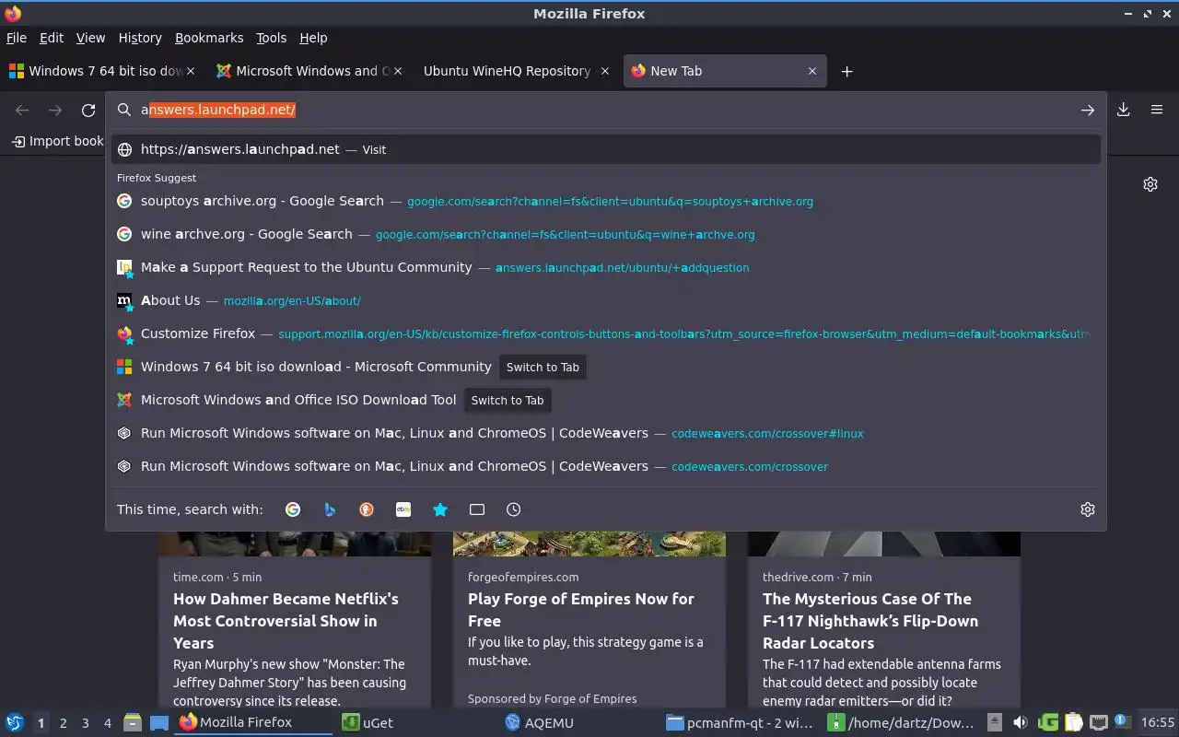The image size is (1179, 737).
Task: Open the /home/dartz/Dow... taskbar window
Action: (x=901, y=722)
